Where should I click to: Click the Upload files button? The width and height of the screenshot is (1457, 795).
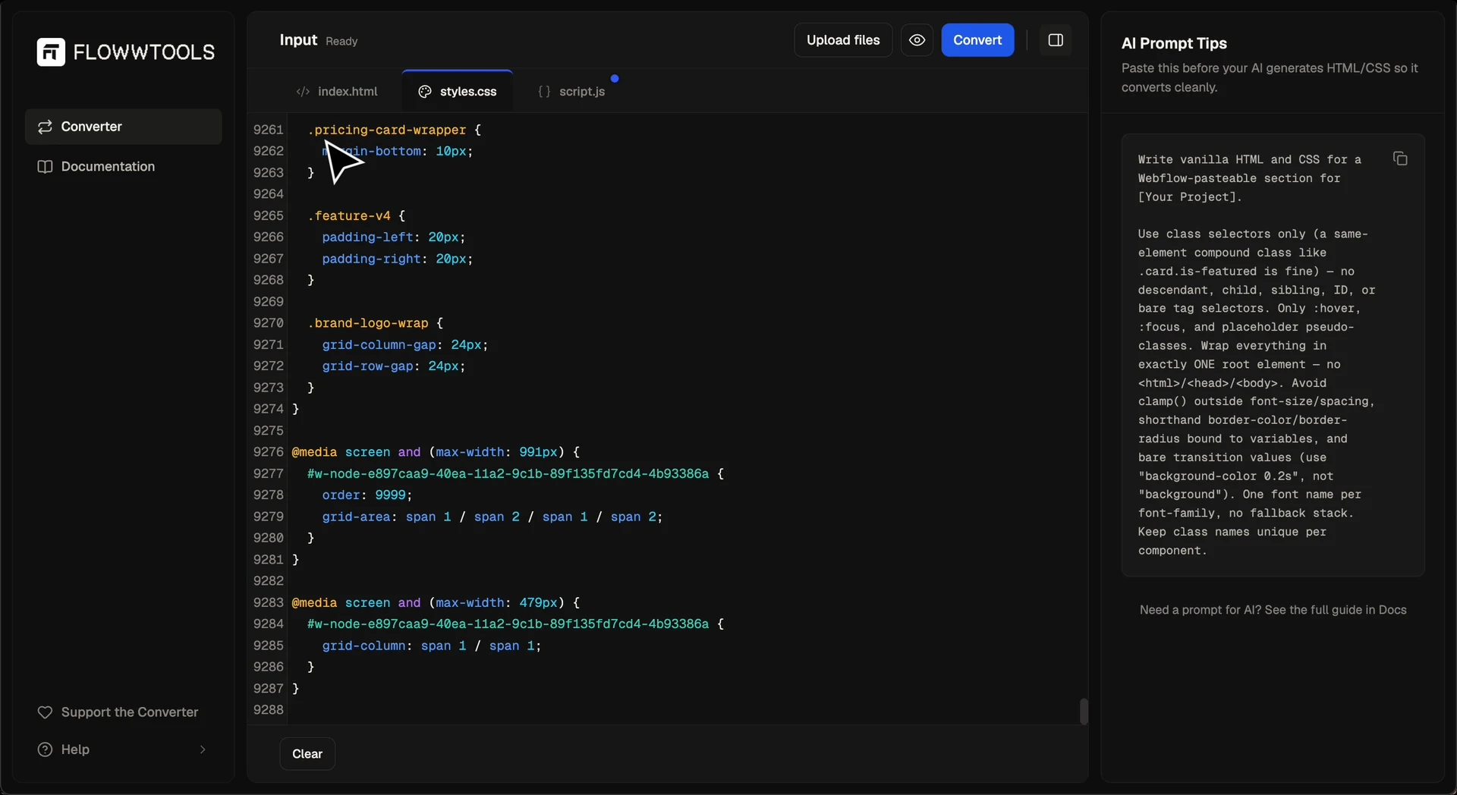click(843, 40)
